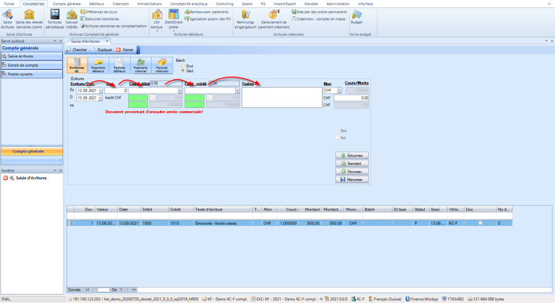Choose the Factures créanciers entry type
555x303 pixels.
[162, 65]
